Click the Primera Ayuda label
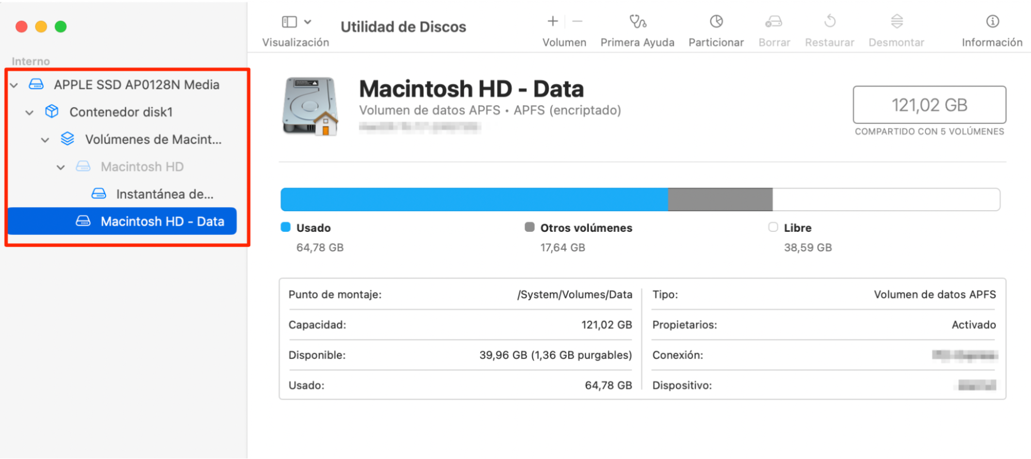Image resolution: width=1031 pixels, height=459 pixels. pos(637,42)
